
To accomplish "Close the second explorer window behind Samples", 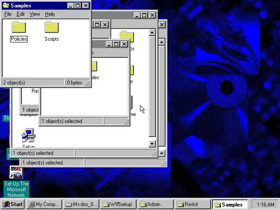I will click(152, 15).
